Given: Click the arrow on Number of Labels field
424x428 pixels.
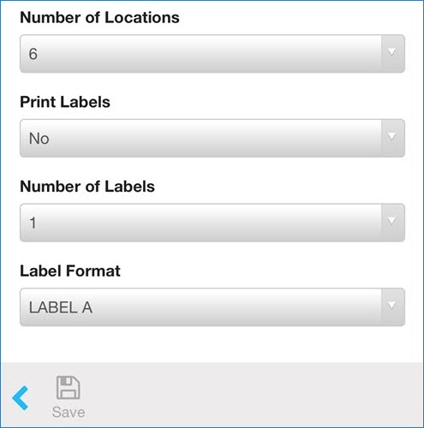Looking at the screenshot, I should 392,221.
